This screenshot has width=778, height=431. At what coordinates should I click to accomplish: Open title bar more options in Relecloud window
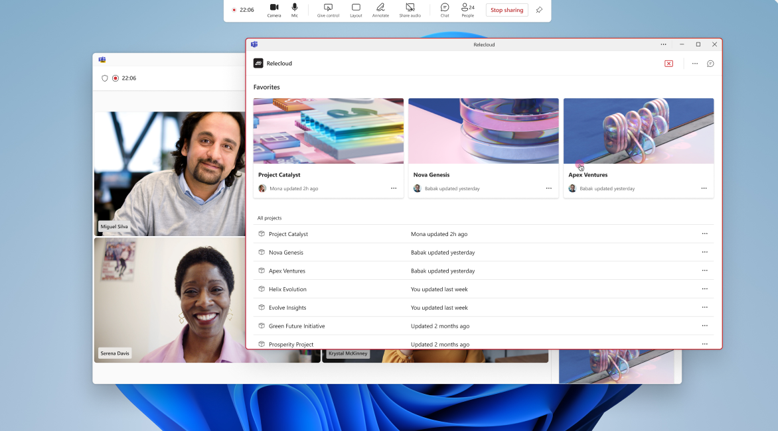tap(663, 44)
